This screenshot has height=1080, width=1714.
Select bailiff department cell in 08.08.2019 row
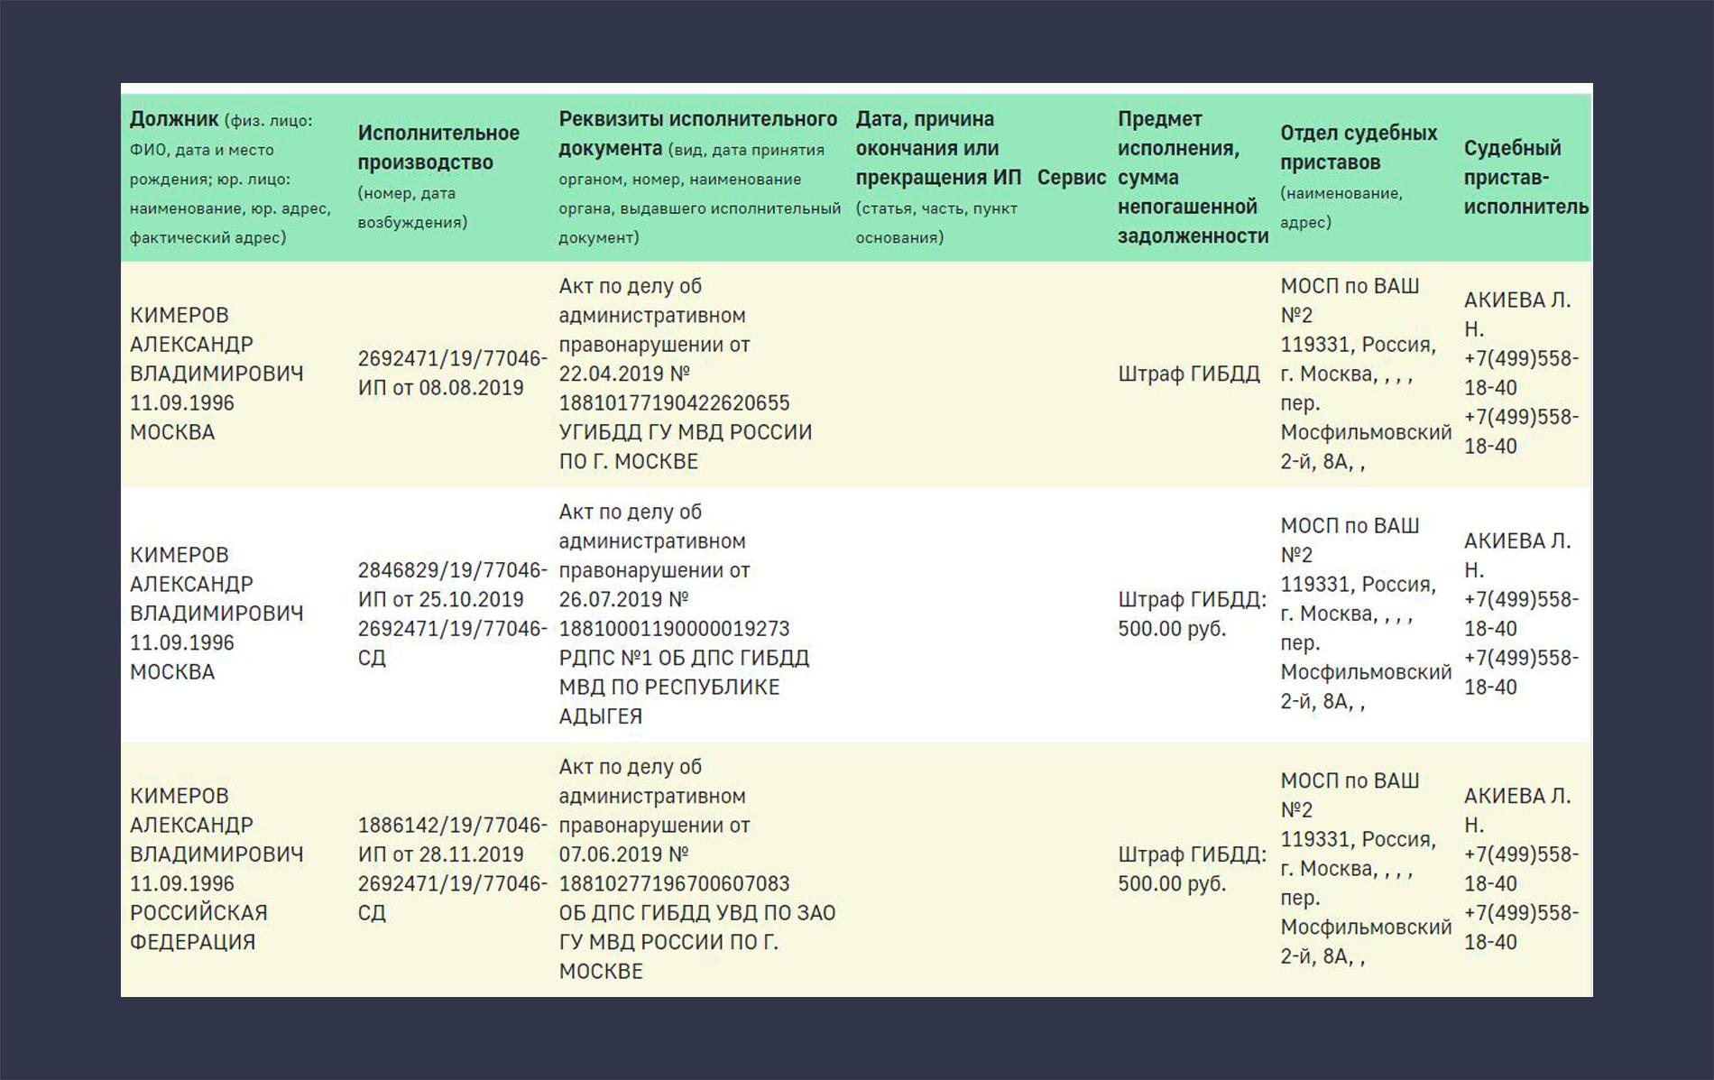[1366, 374]
